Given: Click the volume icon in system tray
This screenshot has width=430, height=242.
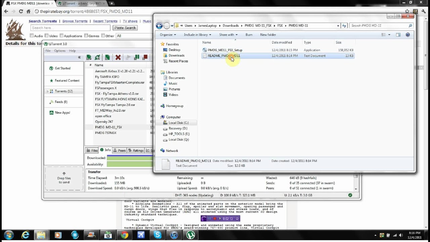Looking at the screenshot, I should tap(400, 235).
